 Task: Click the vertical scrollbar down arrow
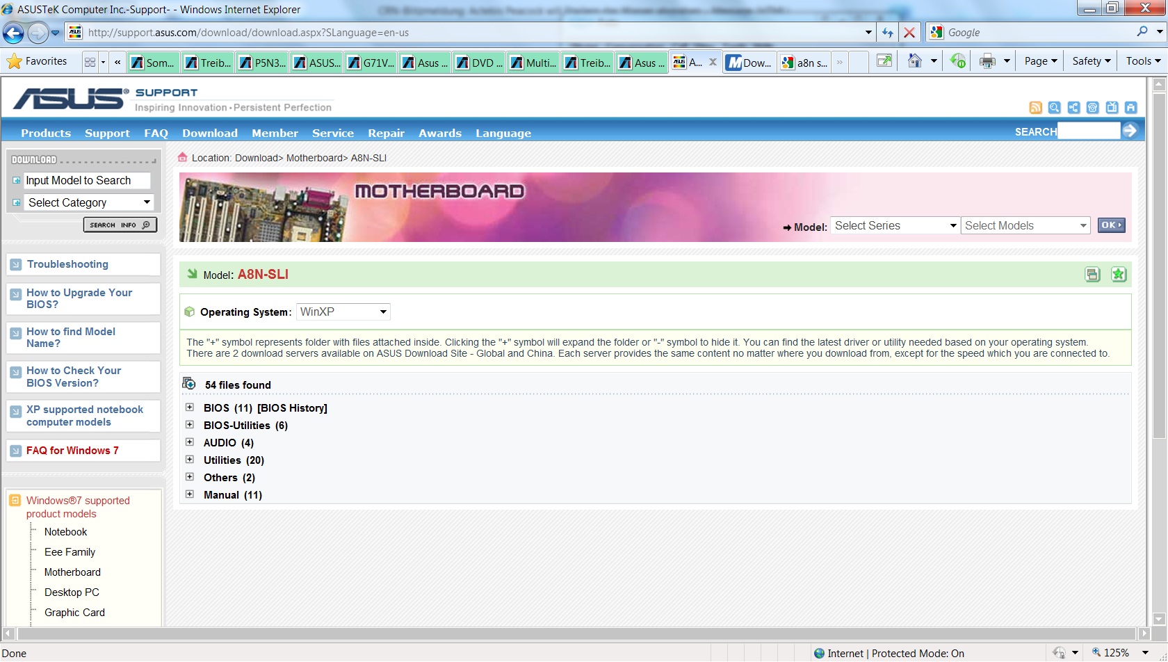pos(1158,619)
